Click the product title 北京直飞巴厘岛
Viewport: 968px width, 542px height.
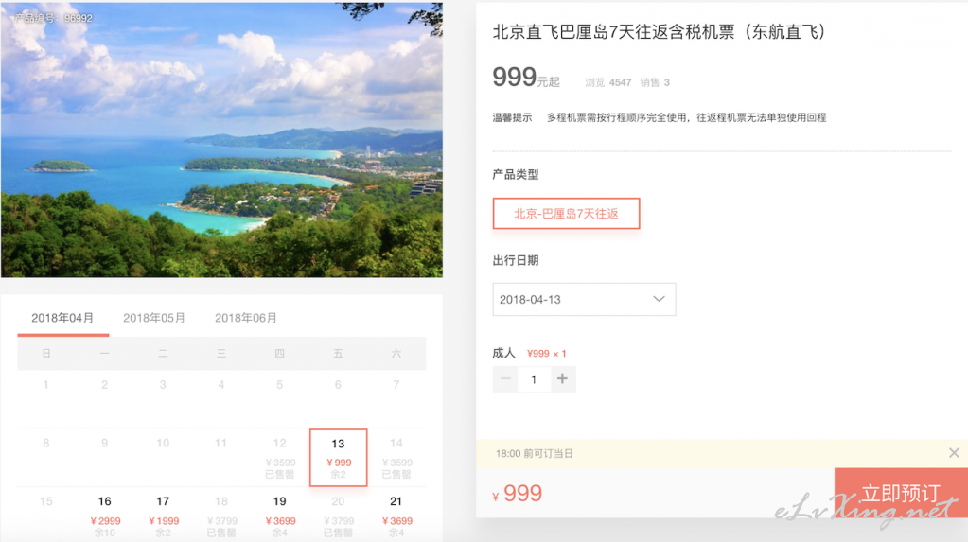(x=659, y=32)
